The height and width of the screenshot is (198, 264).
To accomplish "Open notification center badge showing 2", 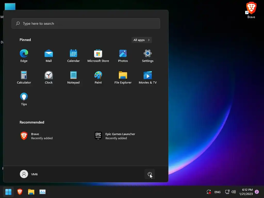I will [257, 192].
